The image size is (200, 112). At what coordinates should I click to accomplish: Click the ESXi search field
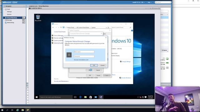(x=163, y=2)
